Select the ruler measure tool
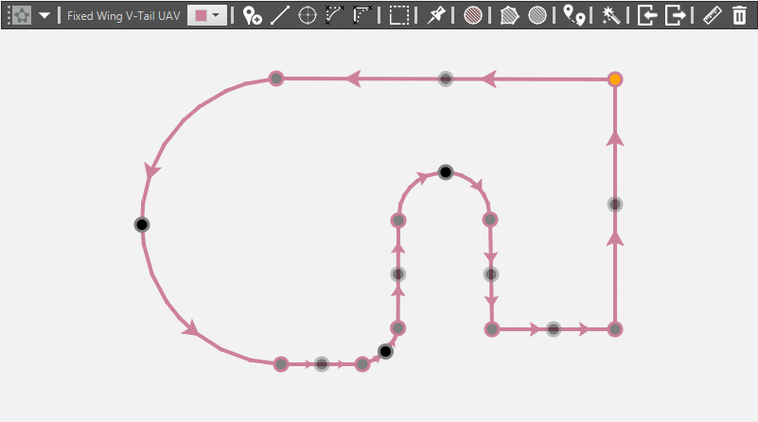 pyautogui.click(x=712, y=15)
